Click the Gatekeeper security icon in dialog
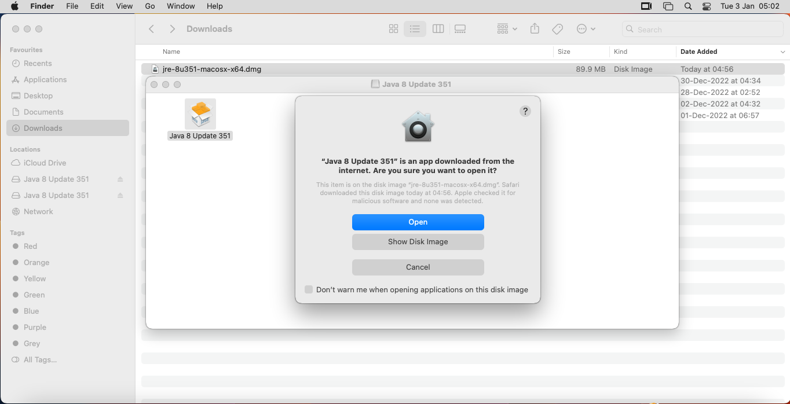This screenshot has height=404, width=790. pyautogui.click(x=418, y=127)
